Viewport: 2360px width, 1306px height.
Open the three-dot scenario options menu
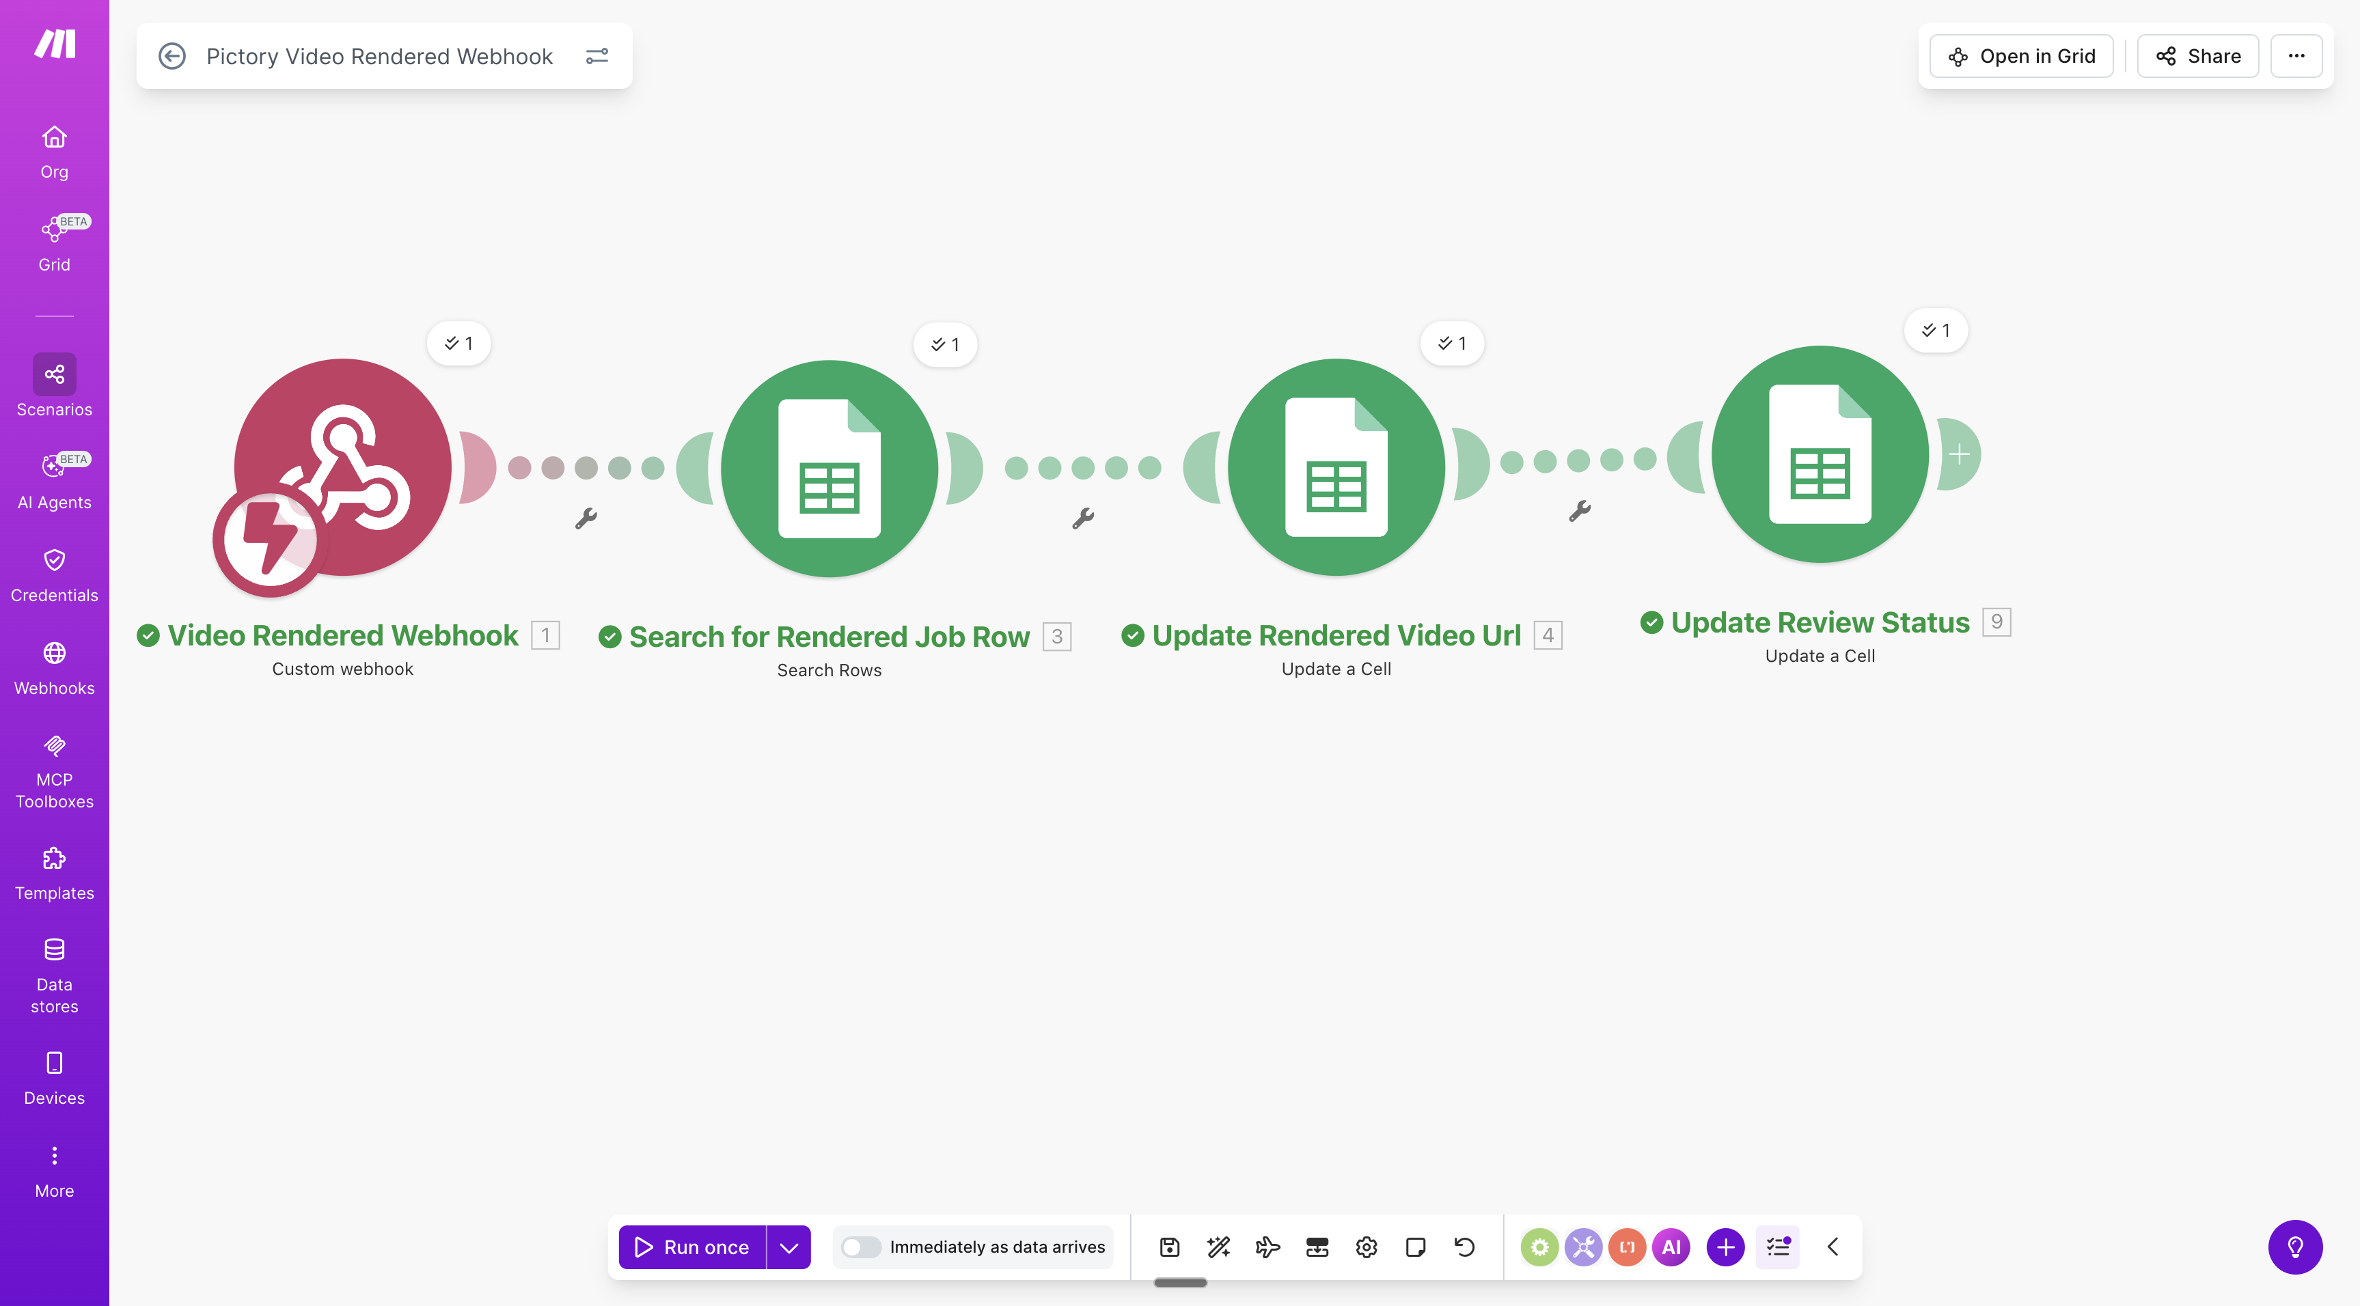[x=2296, y=56]
